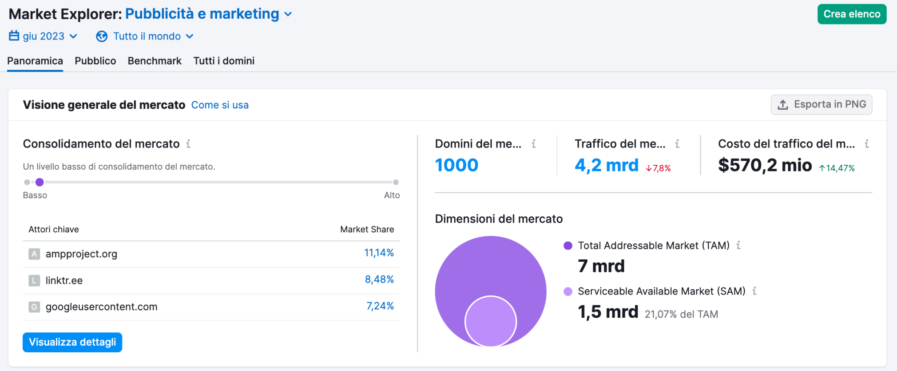Click the 14,47% cost increase indicator
Screen dimensions: 897x371
(x=837, y=168)
